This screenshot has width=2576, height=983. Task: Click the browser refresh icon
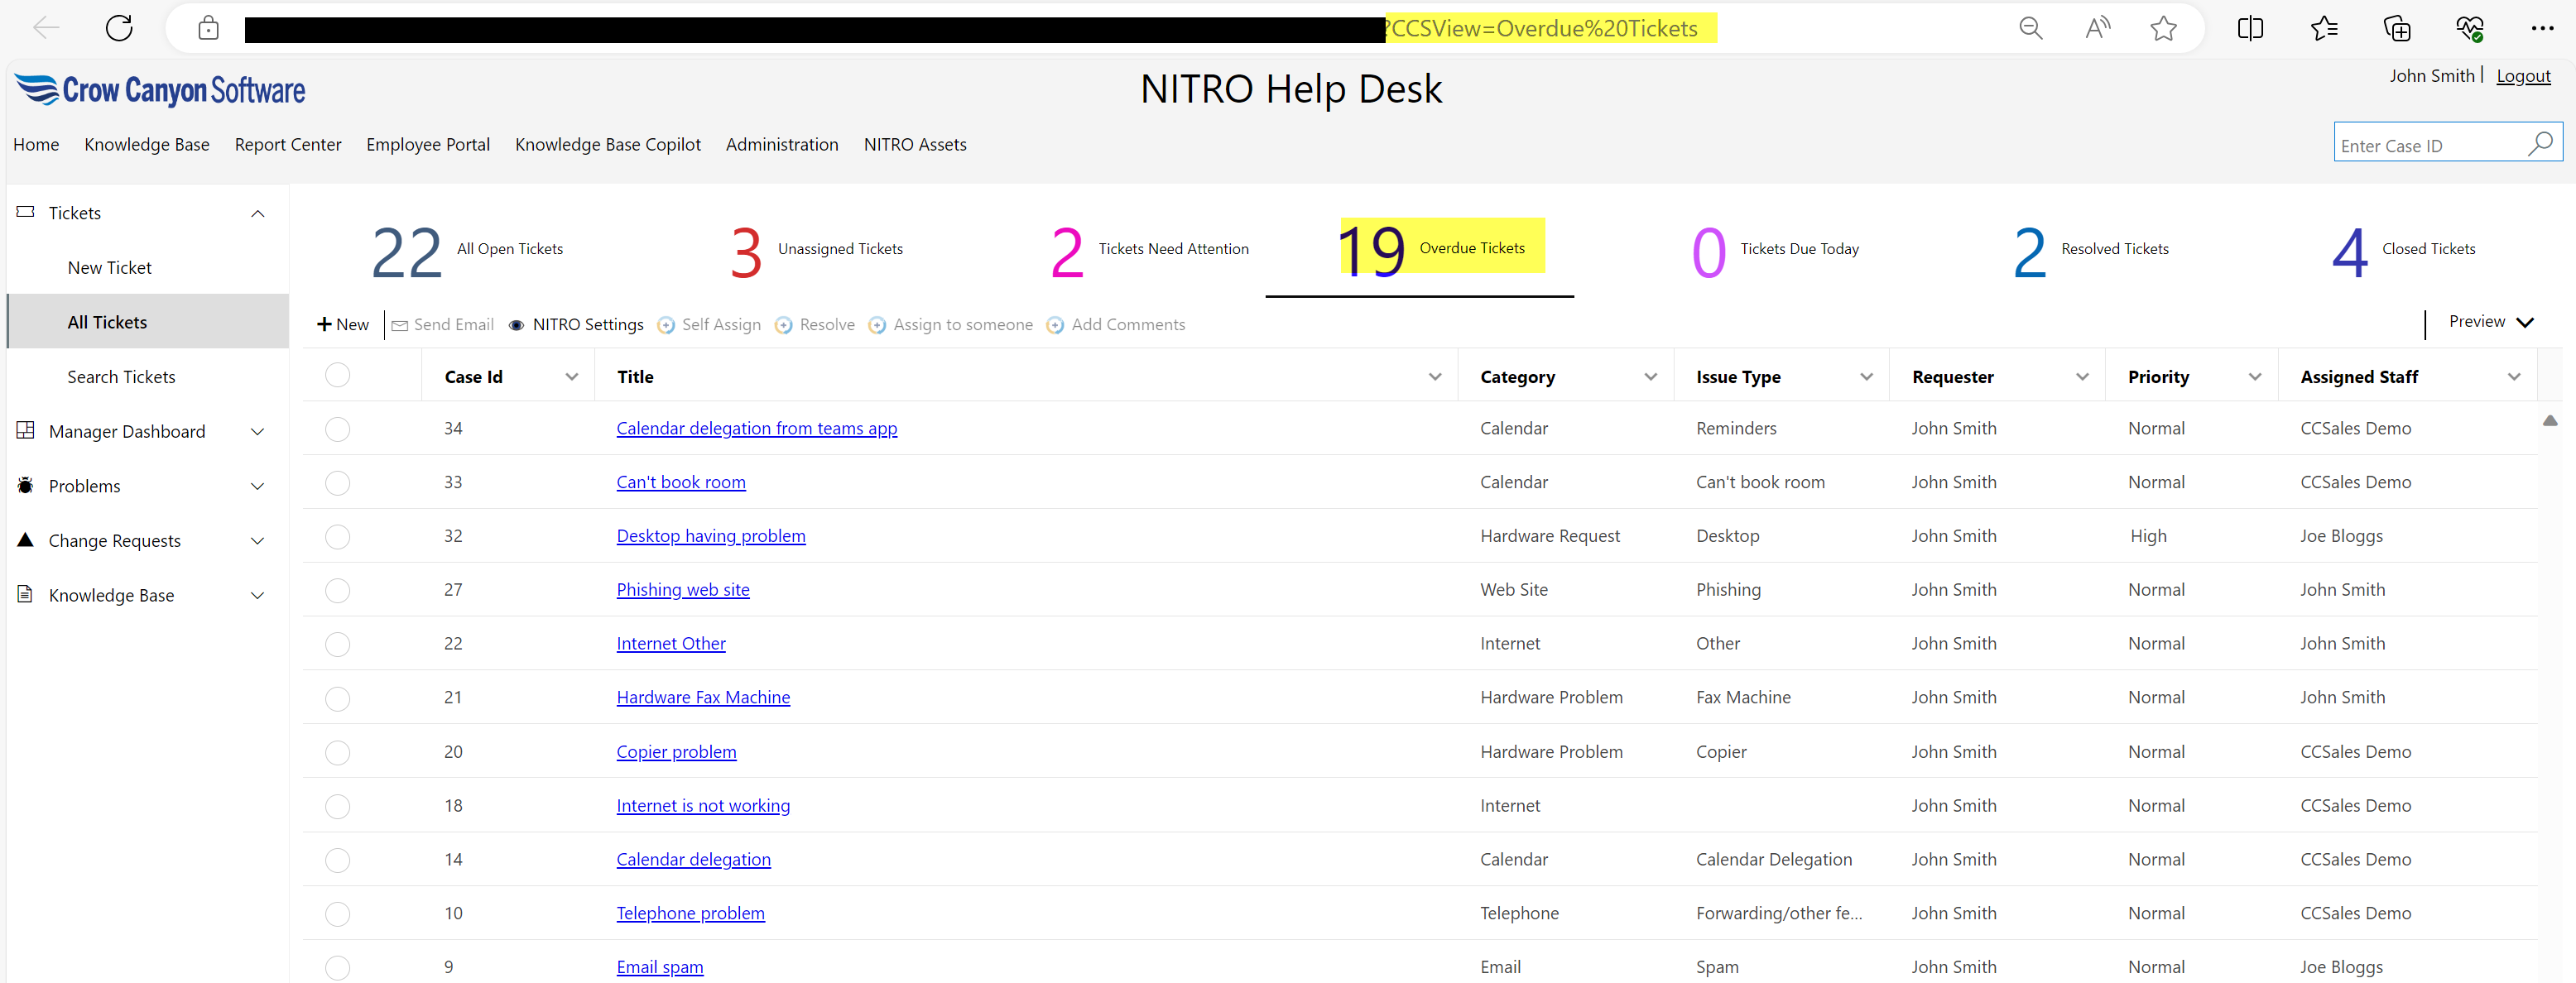coord(119,28)
